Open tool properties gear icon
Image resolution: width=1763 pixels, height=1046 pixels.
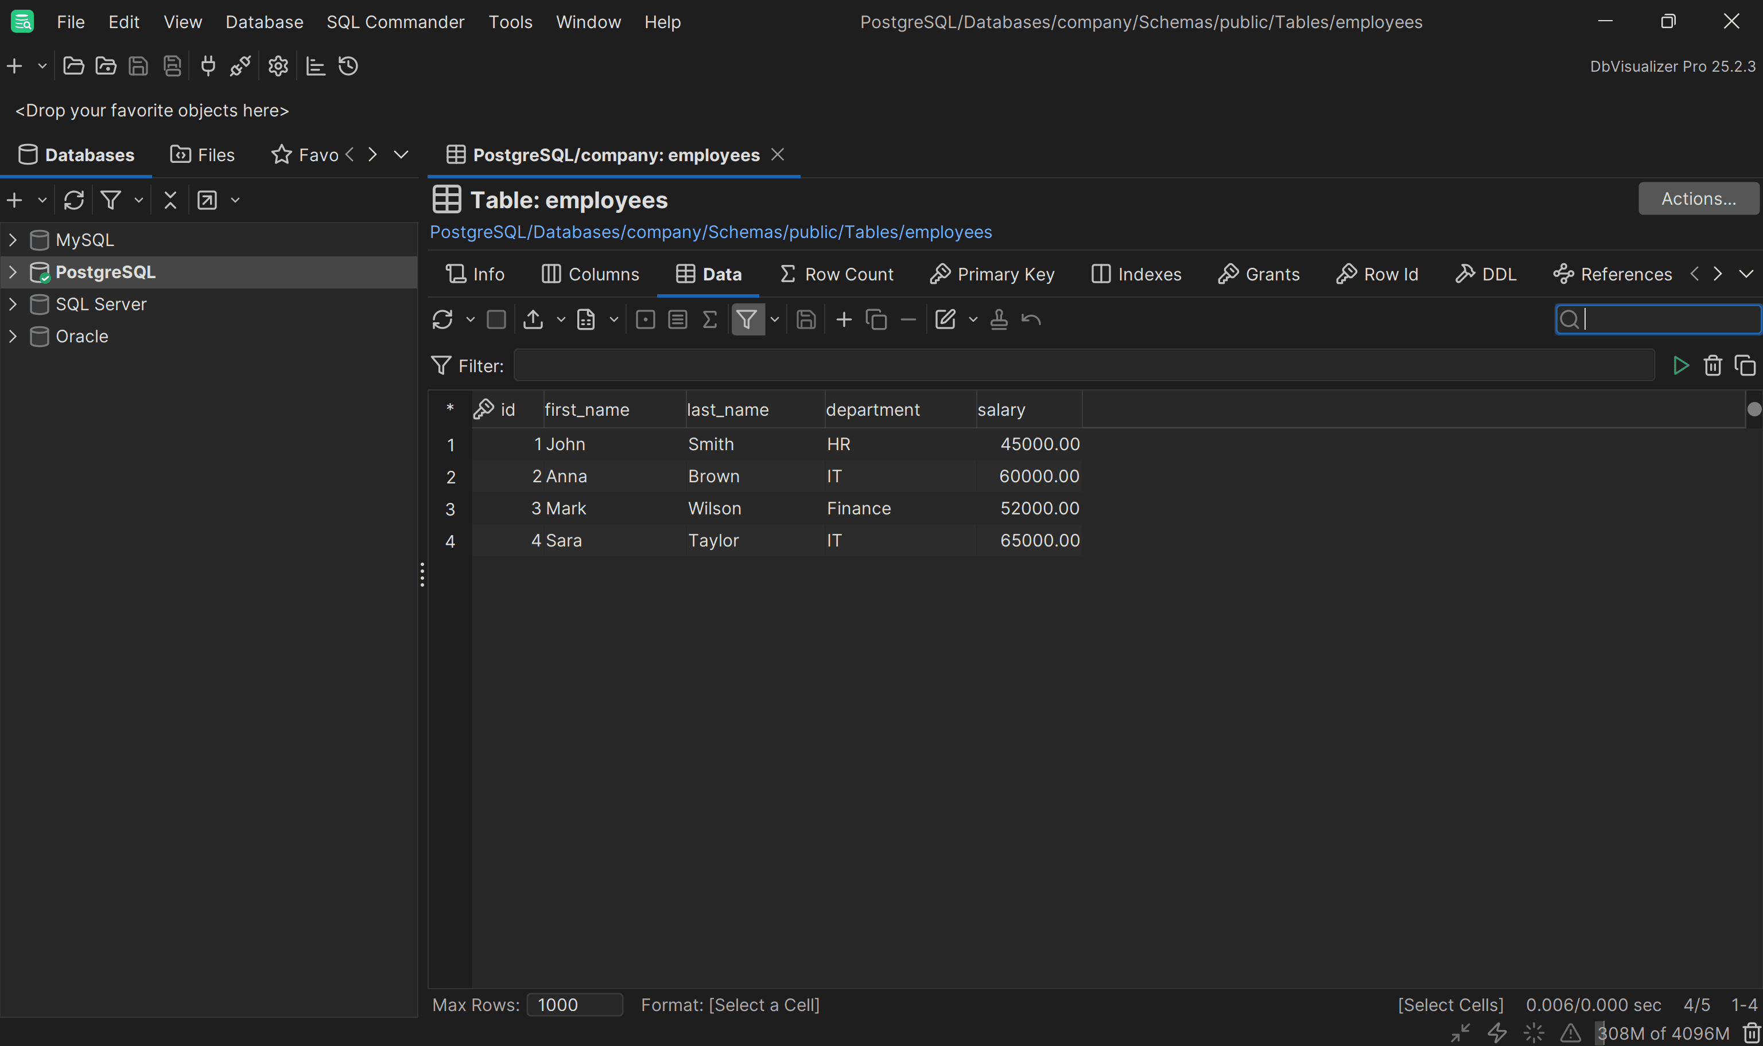pyautogui.click(x=278, y=67)
